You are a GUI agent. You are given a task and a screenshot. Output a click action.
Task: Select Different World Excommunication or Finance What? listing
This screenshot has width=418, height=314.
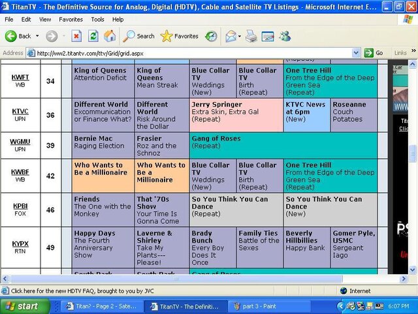tap(103, 115)
